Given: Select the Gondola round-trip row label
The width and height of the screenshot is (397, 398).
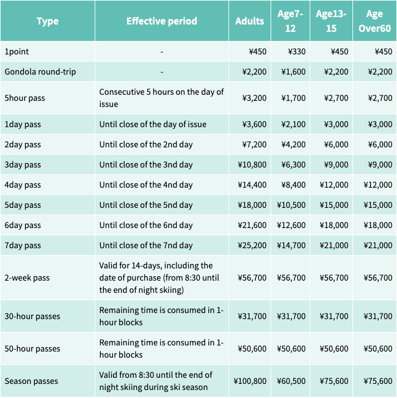Looking at the screenshot, I should pos(40,72).
